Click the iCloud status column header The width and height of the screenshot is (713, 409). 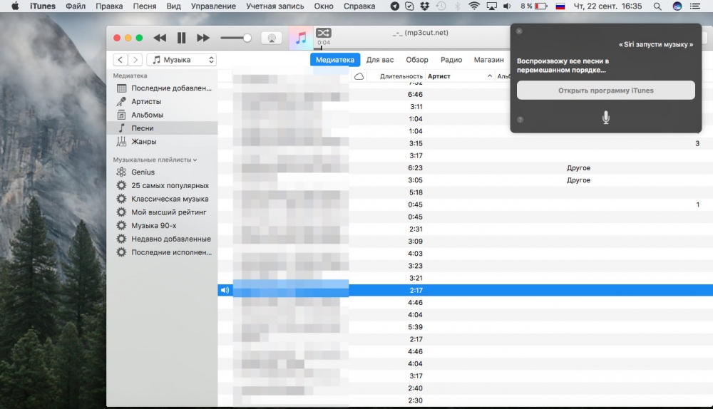[359, 76]
